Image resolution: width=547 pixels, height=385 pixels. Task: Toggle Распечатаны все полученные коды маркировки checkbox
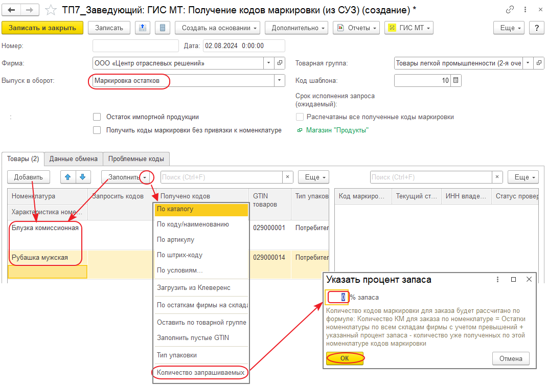tap(300, 117)
